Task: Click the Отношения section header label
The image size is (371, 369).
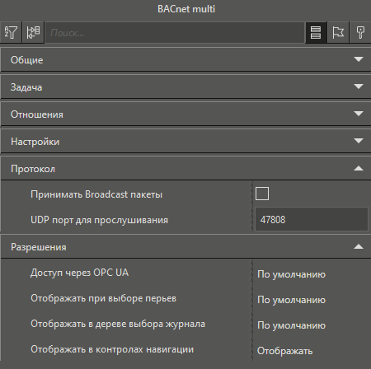Action: point(37,114)
